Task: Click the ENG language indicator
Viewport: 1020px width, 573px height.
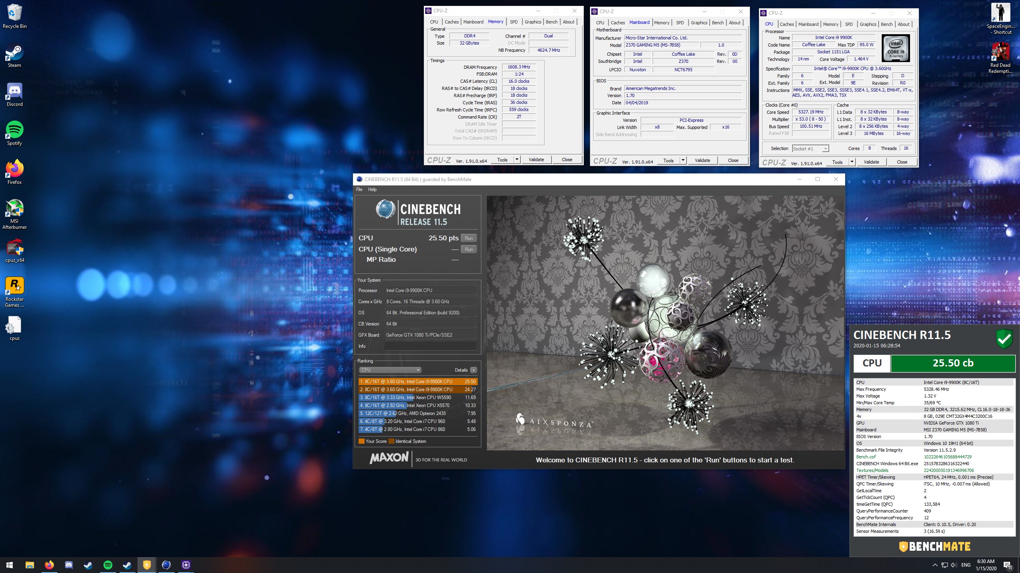Action: 966,565
